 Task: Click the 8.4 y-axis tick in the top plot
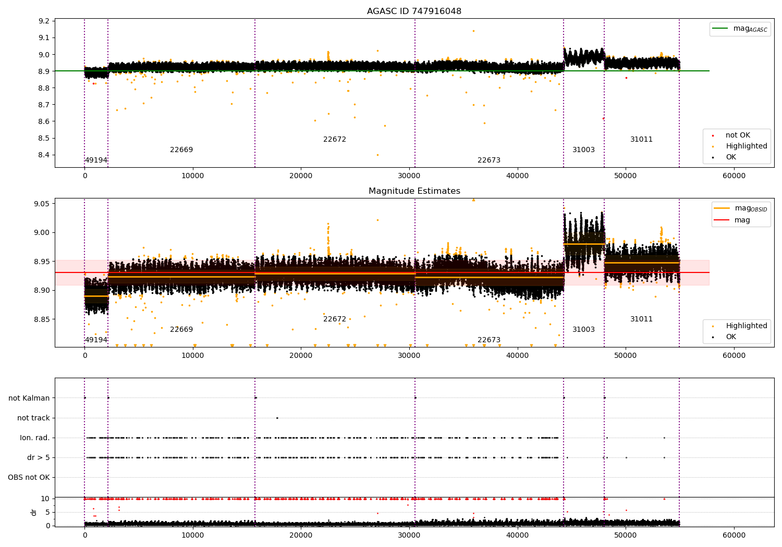coord(44,155)
